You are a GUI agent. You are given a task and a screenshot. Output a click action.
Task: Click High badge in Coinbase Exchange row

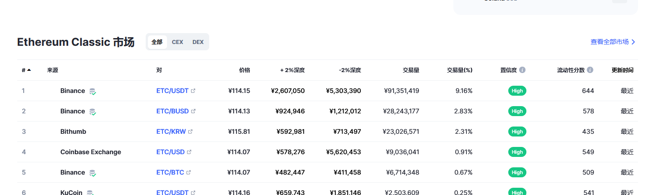[x=517, y=152]
